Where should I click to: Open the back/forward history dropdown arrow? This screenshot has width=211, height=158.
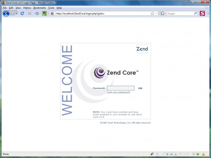pos(16,14)
